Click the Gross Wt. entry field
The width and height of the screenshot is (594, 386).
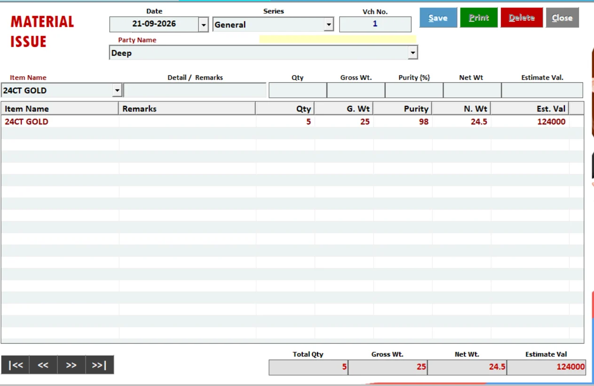pos(356,90)
